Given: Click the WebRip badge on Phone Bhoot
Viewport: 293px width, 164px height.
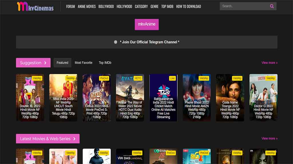Looking at the screenshot, I should click(x=204, y=78).
